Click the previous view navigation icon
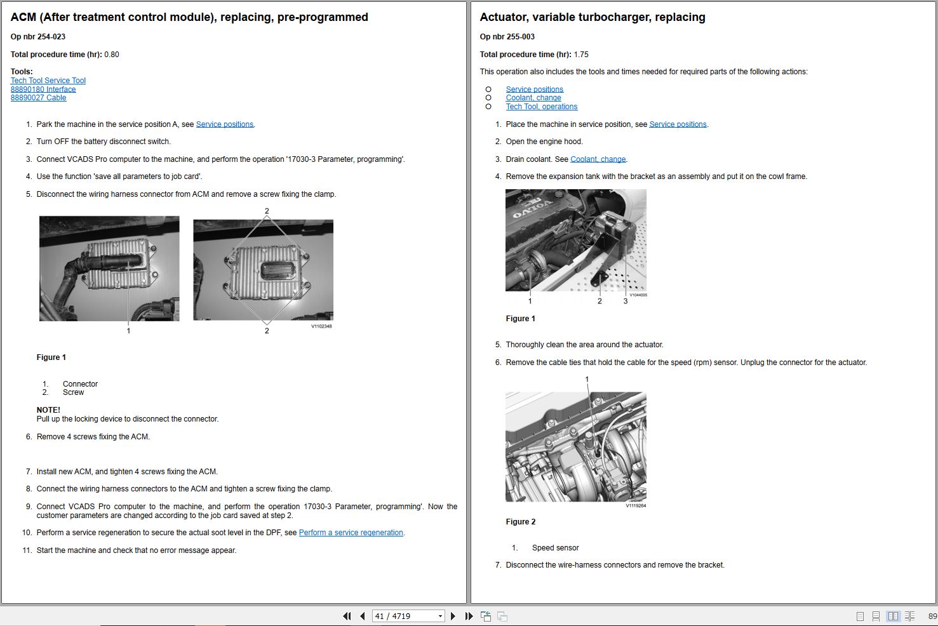The width and height of the screenshot is (938, 626). click(486, 616)
